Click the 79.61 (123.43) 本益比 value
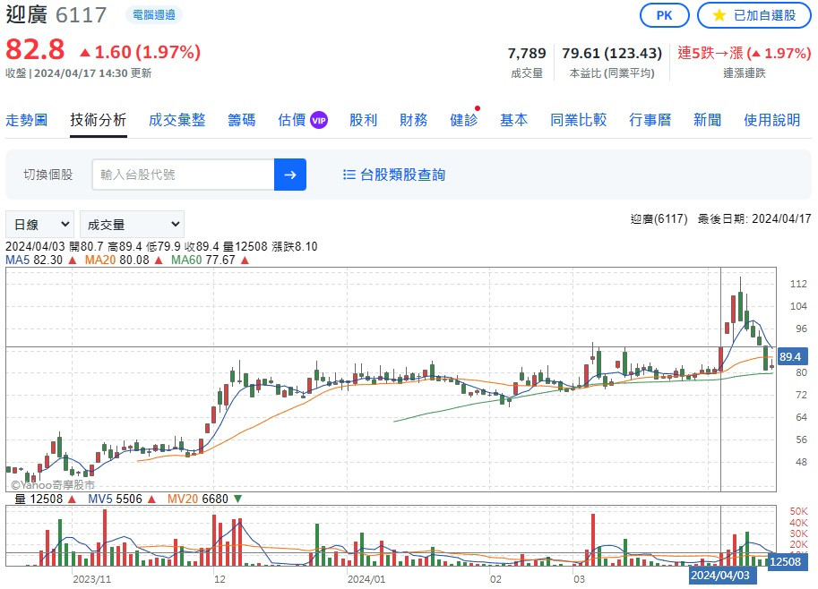Viewport: 818px width, 589px height. pyautogui.click(x=612, y=53)
